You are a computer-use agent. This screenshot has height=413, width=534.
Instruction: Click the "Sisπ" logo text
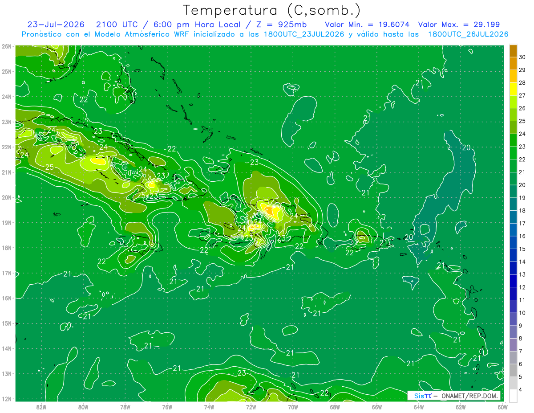(x=423, y=396)
